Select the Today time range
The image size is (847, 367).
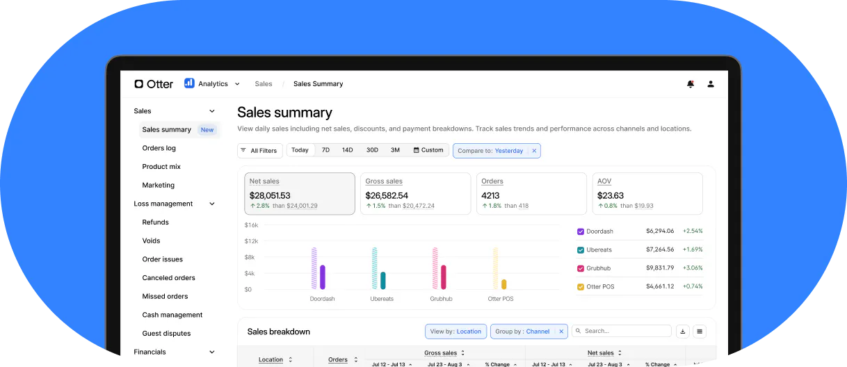tap(300, 150)
